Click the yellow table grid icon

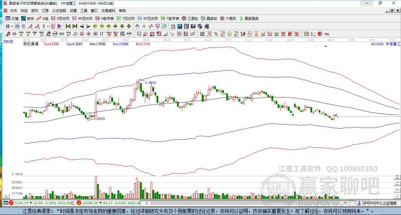tap(306, 34)
